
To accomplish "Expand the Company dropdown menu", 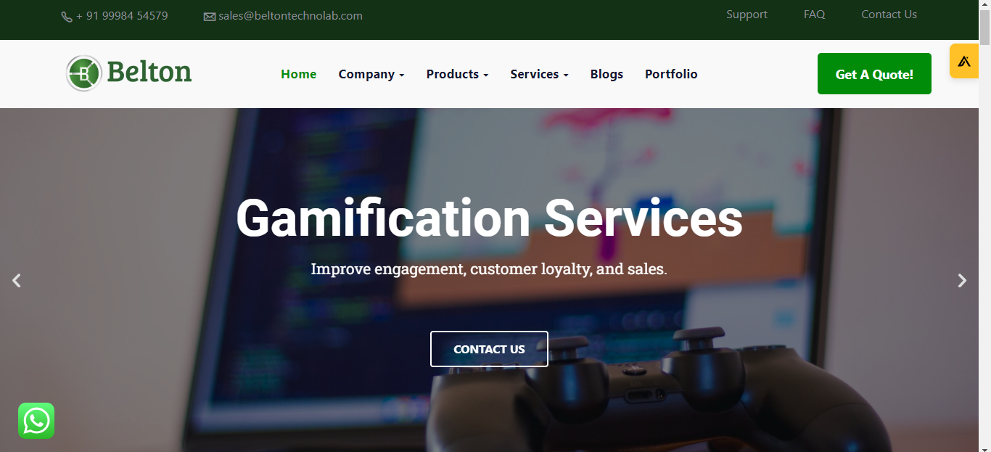I will tap(371, 74).
